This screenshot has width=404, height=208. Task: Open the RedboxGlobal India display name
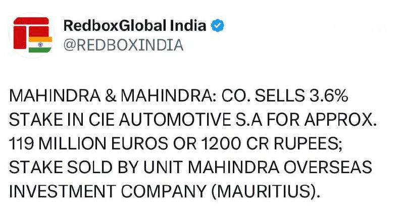click(135, 25)
